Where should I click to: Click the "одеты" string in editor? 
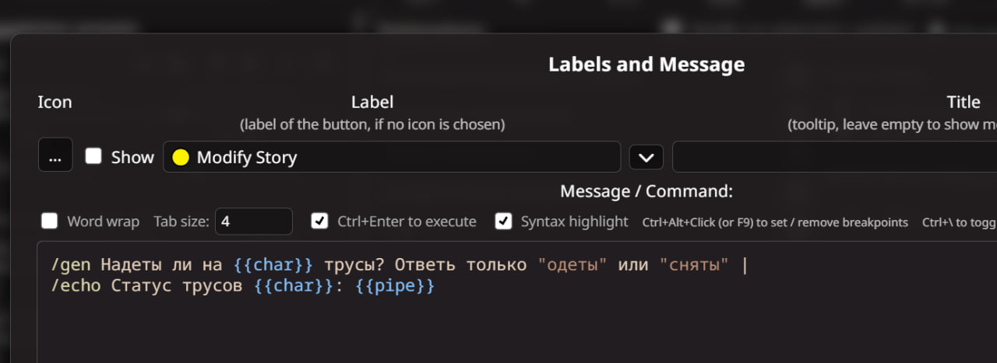[x=572, y=265]
